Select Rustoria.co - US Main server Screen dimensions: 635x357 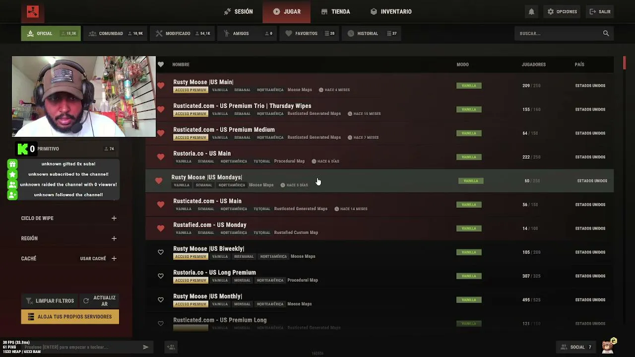point(380,157)
